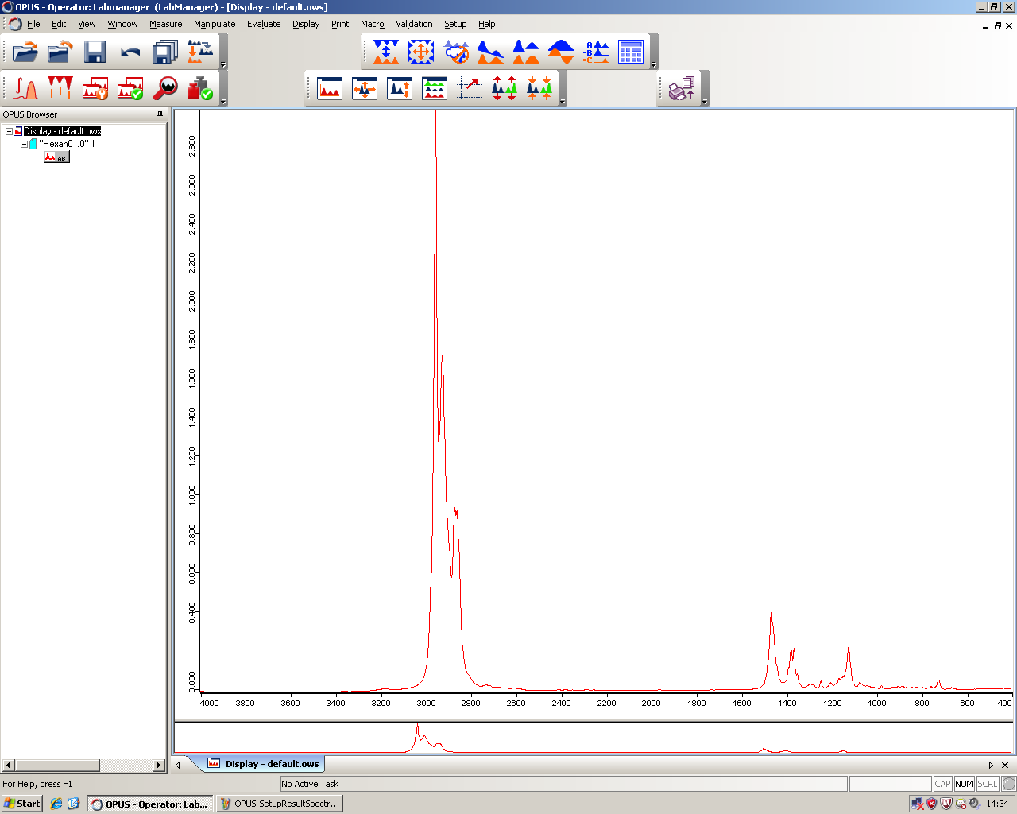1017x814 pixels.
Task: Click the calculator-style table icon in toolbar
Action: tap(631, 52)
